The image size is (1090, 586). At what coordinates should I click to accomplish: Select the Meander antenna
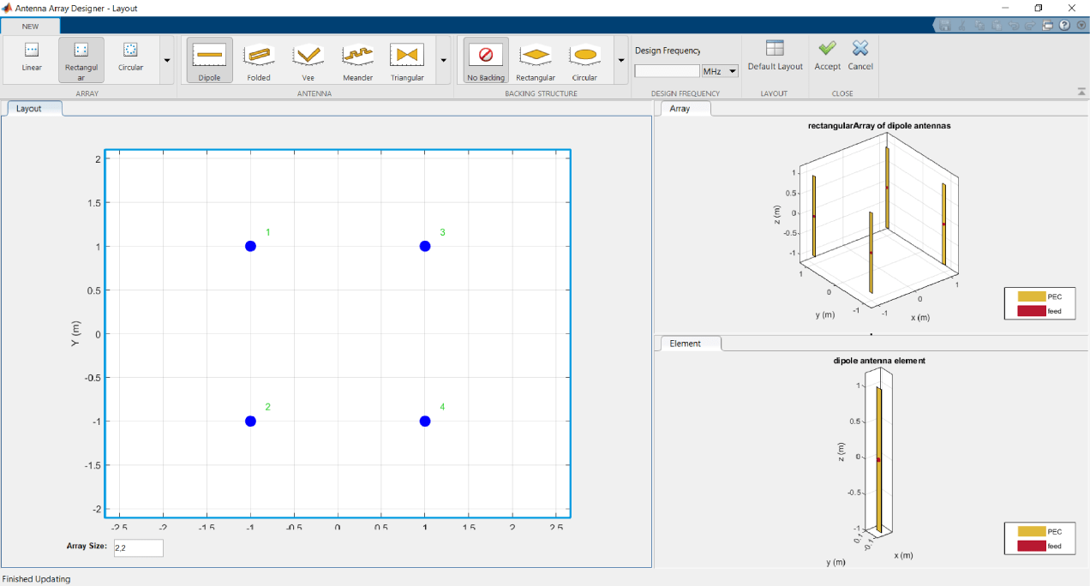click(x=357, y=58)
